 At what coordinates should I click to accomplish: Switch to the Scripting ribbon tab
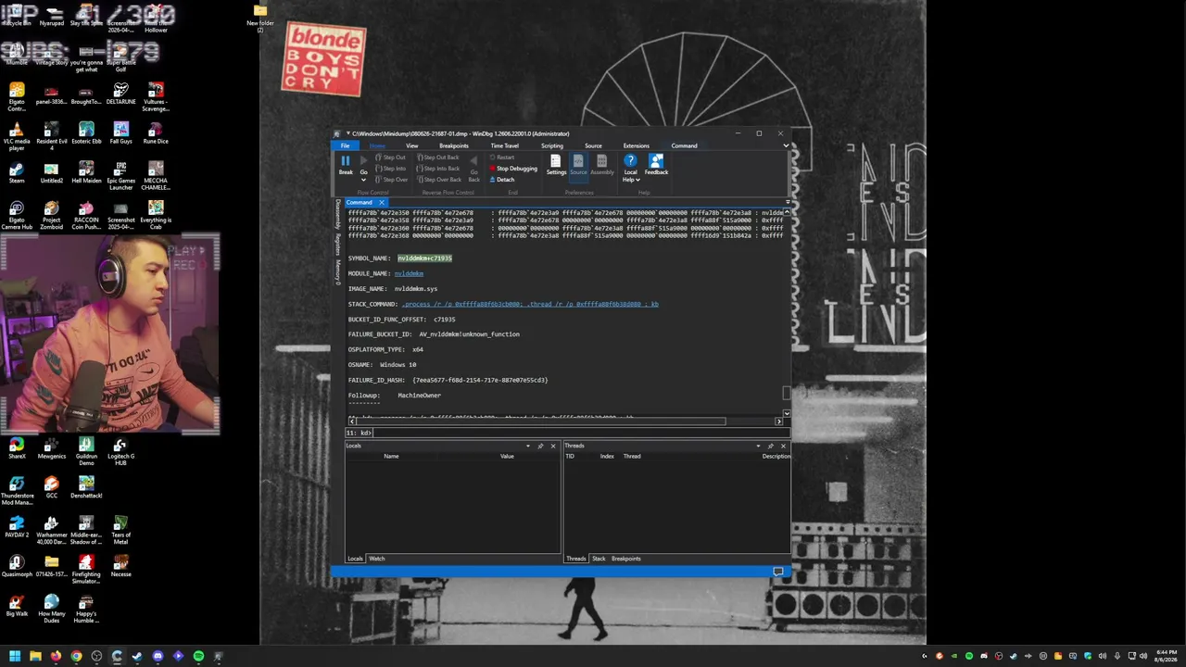(x=552, y=145)
